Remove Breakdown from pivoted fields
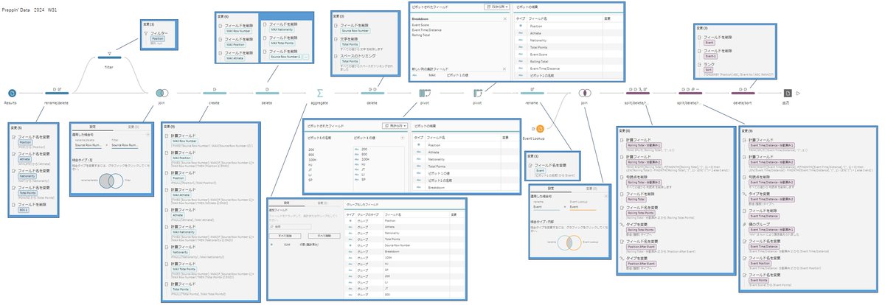885x305 pixels. [505, 19]
